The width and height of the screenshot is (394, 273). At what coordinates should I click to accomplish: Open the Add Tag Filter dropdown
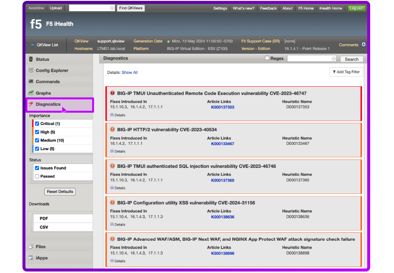[x=346, y=72]
